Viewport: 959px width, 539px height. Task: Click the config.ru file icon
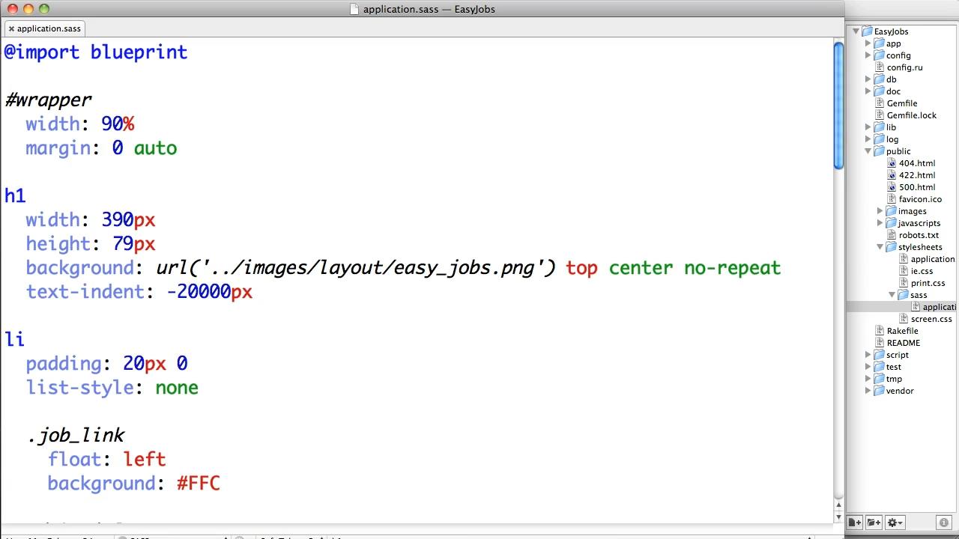[880, 67]
